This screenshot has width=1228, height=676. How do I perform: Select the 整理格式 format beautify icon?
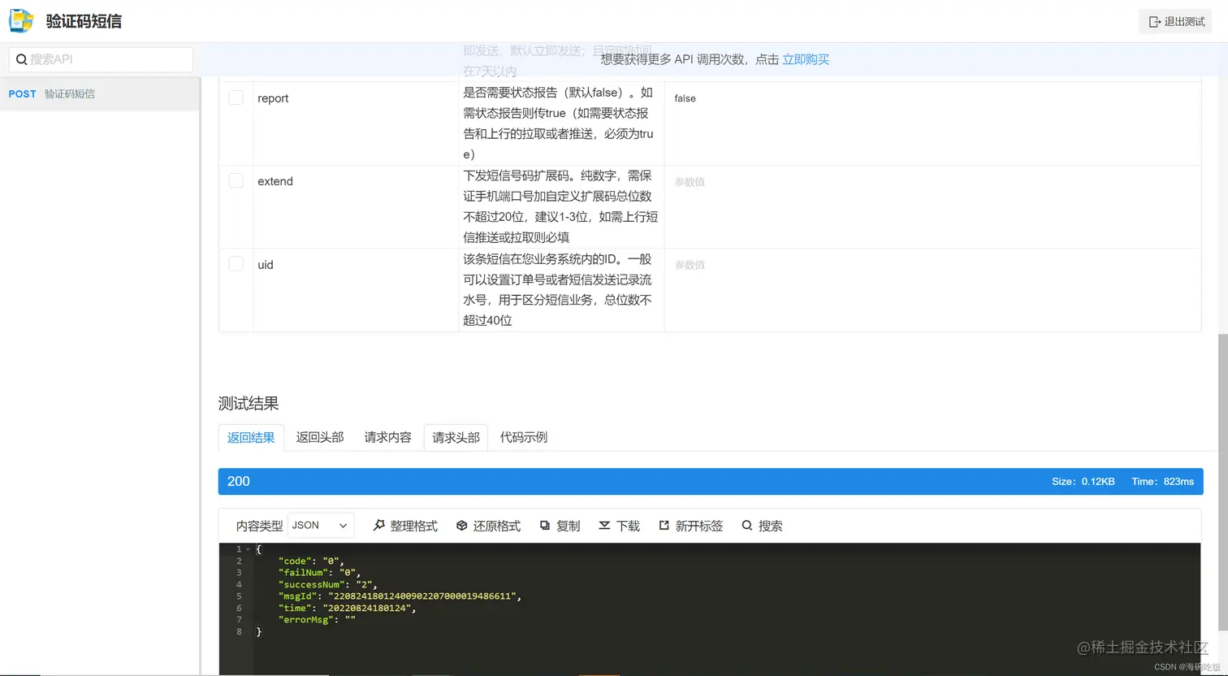click(x=379, y=526)
